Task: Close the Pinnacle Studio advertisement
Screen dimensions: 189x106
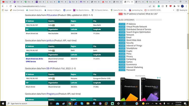Action: point(160,78)
